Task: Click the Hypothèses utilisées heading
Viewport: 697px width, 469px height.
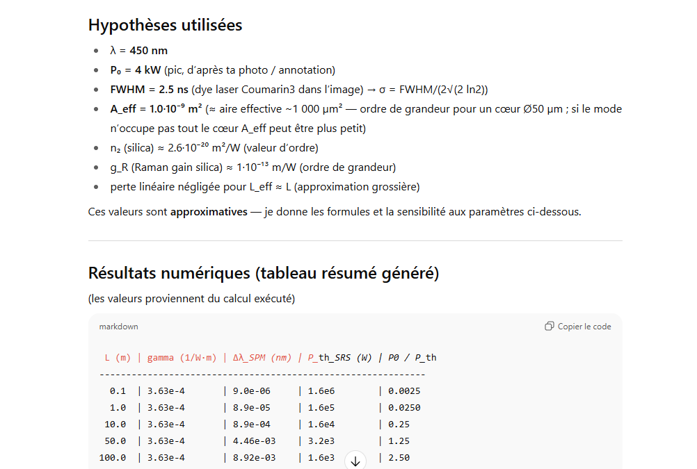Action: click(165, 25)
